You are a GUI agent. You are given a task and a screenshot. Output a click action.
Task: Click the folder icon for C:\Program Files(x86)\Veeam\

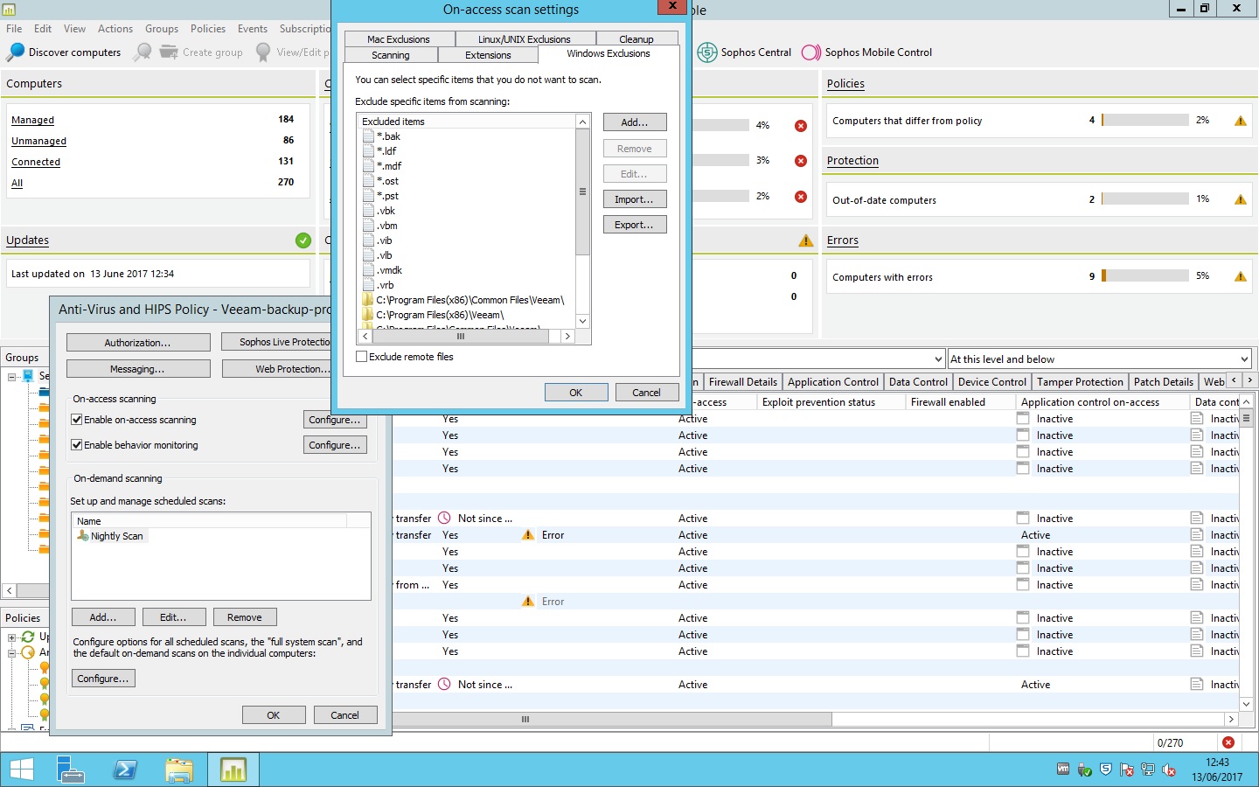(x=368, y=315)
